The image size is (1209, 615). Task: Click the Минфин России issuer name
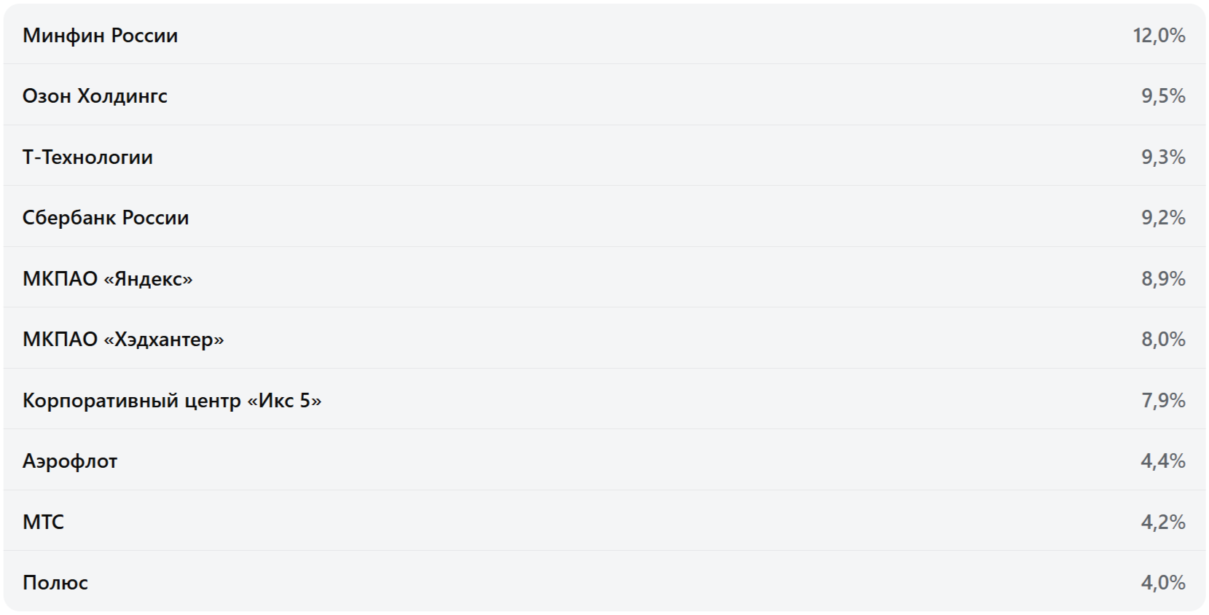100,35
